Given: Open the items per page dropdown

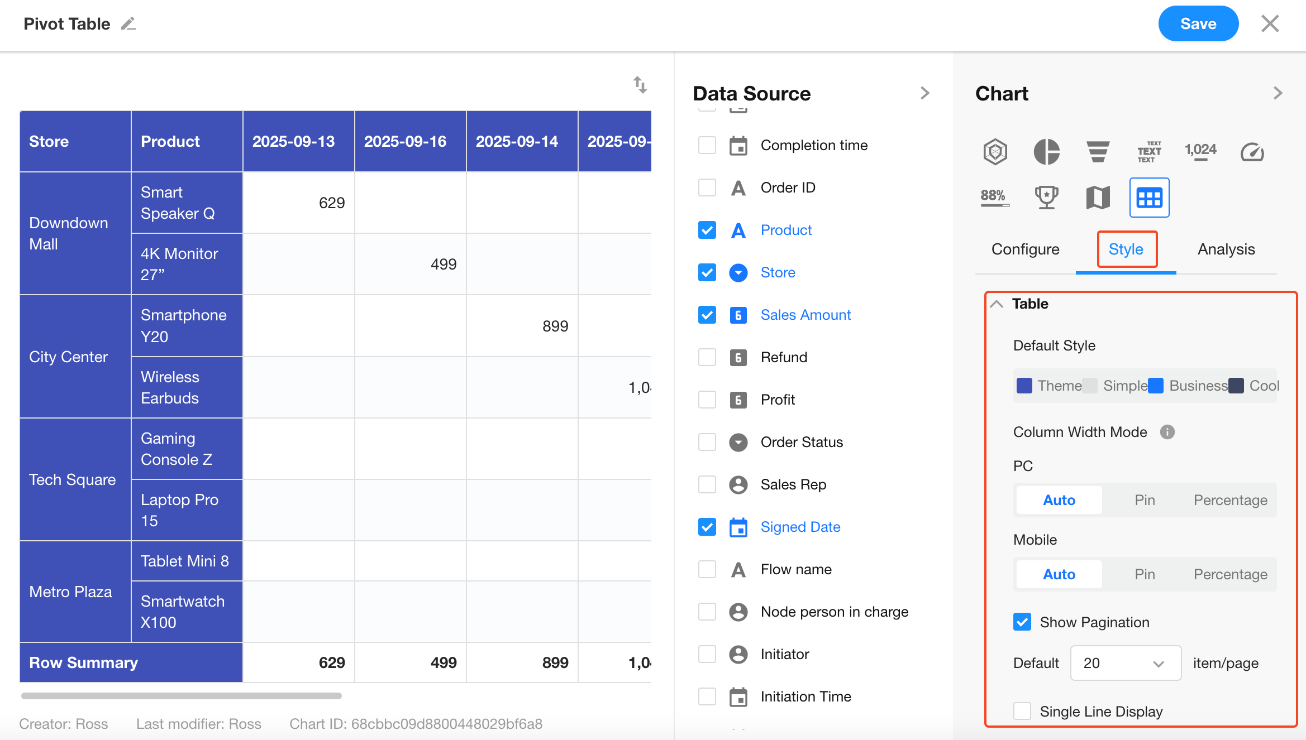Looking at the screenshot, I should click(1125, 663).
